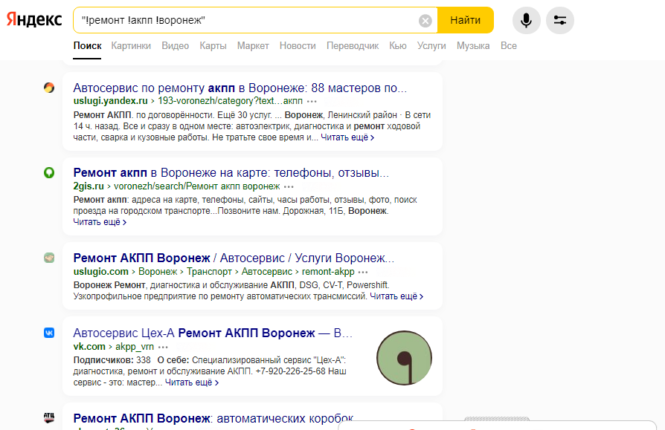
Task: Open 'Ремонт акпп в Воронеже на карте' result
Action: (231, 173)
